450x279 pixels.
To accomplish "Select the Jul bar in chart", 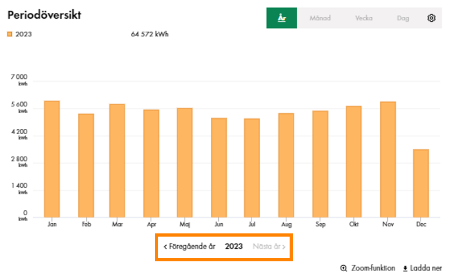I will 252,168.
